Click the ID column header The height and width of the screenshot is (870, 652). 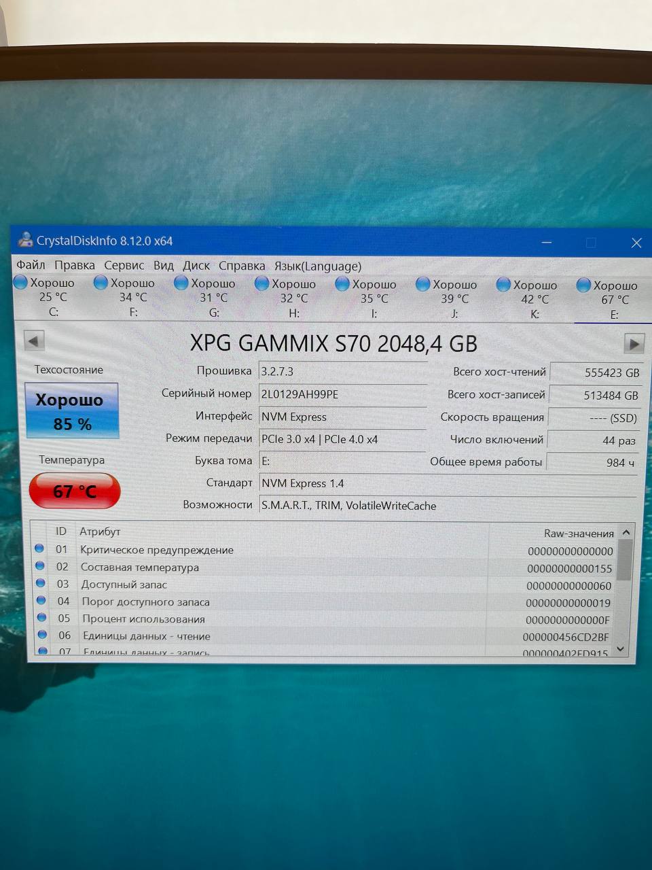(x=61, y=531)
